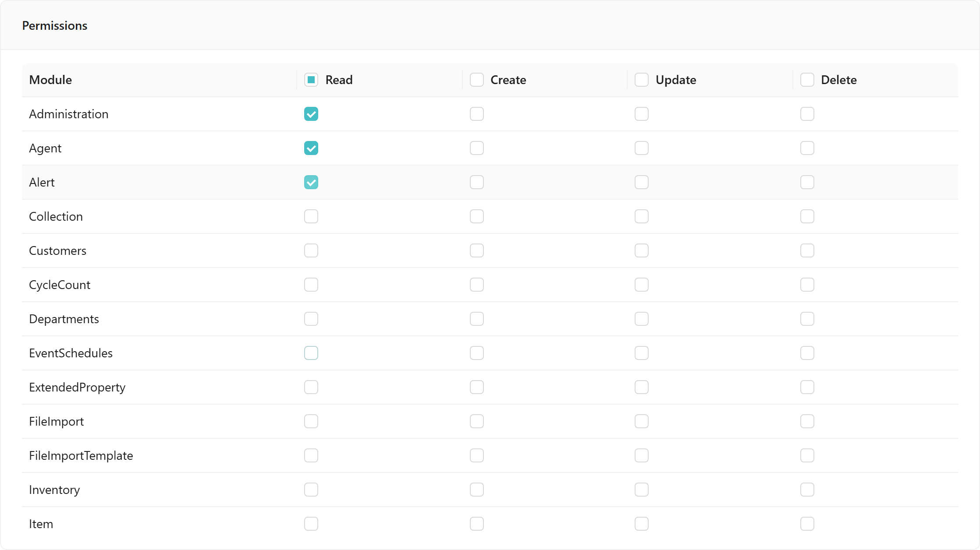
Task: Toggle the Read select-all header checkbox
Action: (311, 80)
